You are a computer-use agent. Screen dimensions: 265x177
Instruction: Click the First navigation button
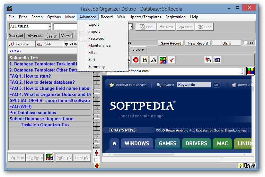tap(17, 158)
